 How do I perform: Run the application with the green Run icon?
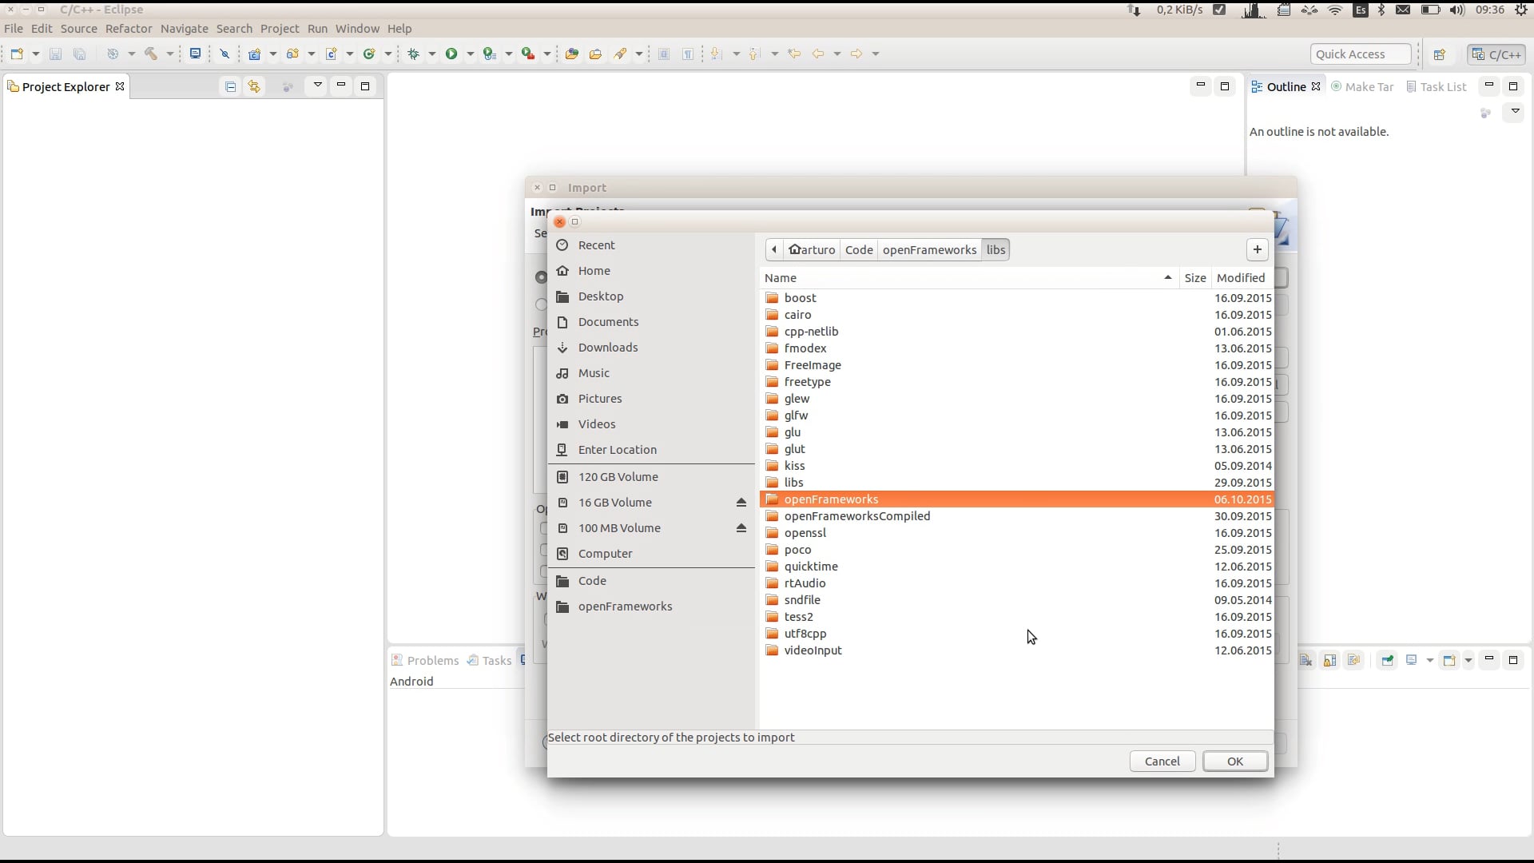pyautogui.click(x=451, y=54)
